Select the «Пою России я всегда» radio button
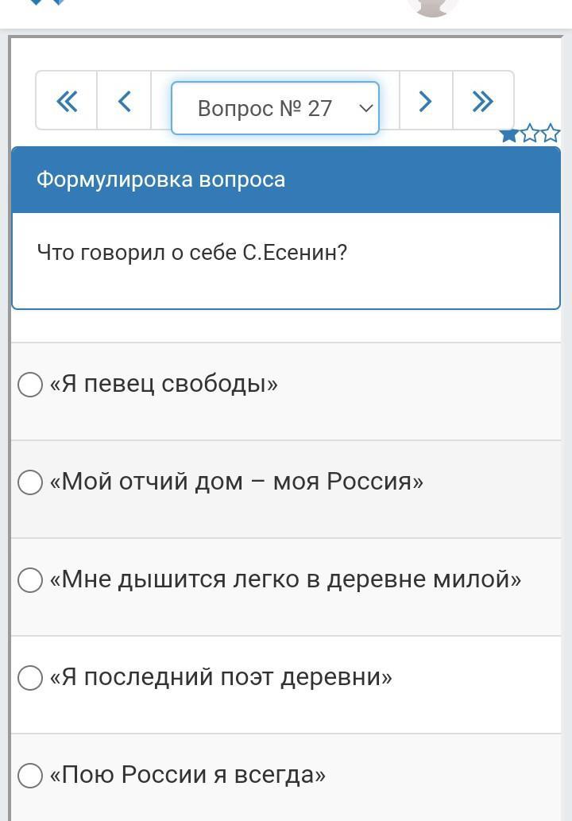 (30, 776)
